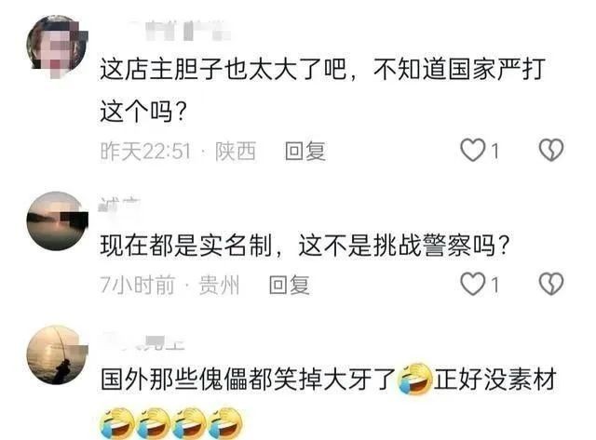Open the pixelated avatar of first commenter
Viewport: 596px width, 440px height.
(x=57, y=47)
